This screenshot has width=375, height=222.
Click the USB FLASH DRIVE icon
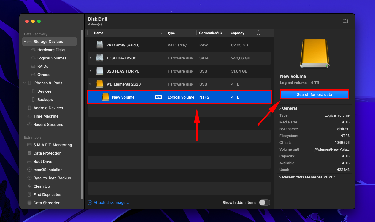[x=100, y=71]
